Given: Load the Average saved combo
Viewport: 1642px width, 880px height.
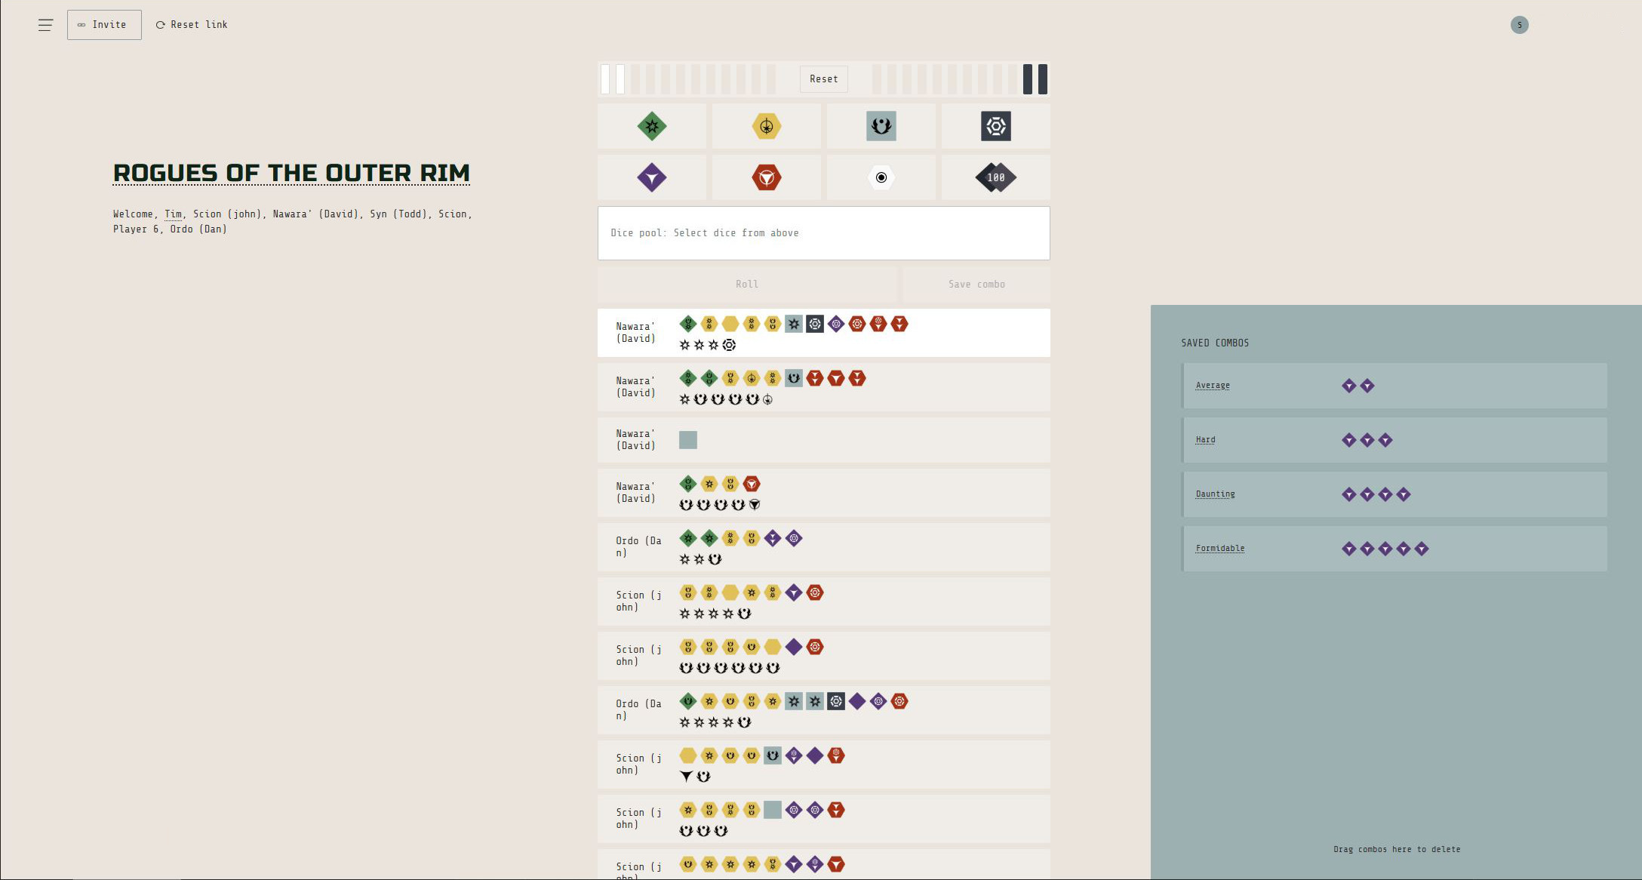Looking at the screenshot, I should click(1213, 386).
